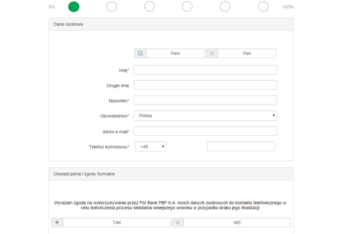Click the Imię input field

(x=205, y=70)
